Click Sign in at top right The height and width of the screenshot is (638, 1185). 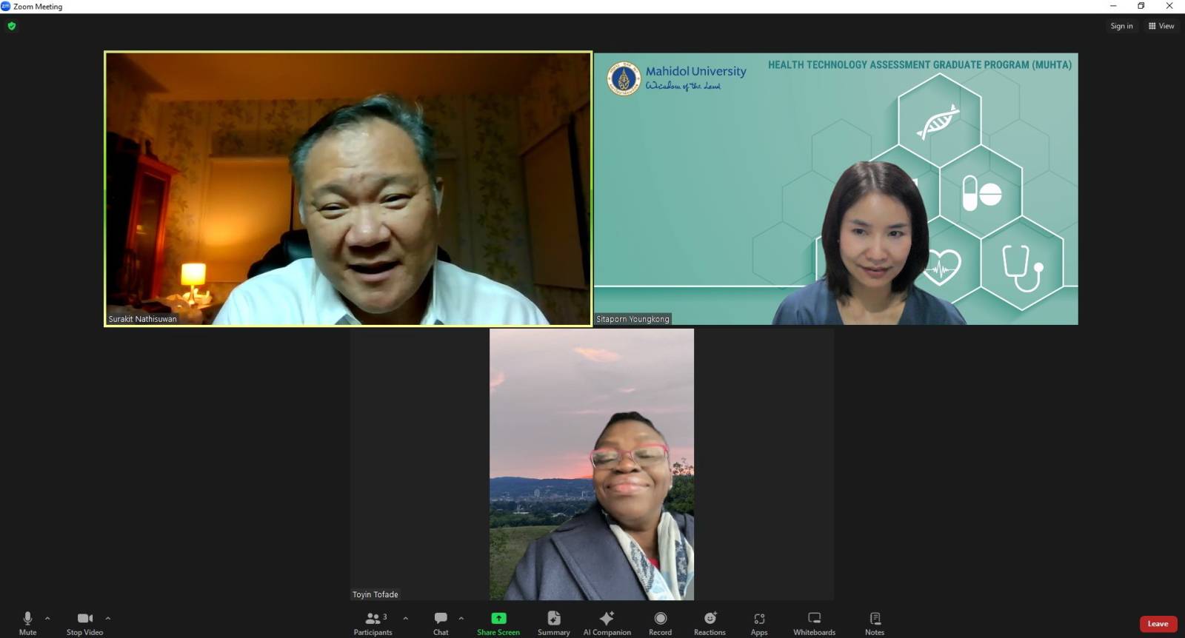point(1121,26)
